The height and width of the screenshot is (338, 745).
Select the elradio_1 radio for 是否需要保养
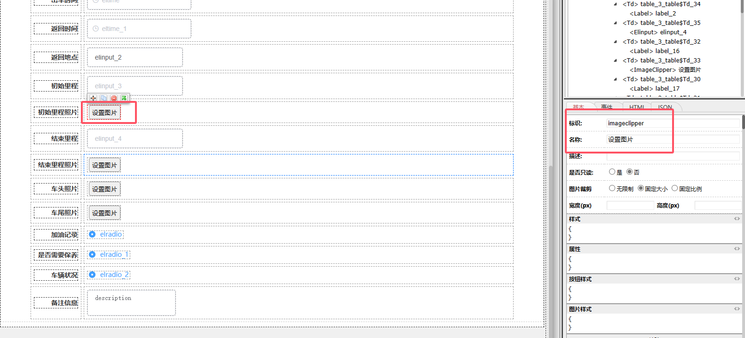point(92,254)
